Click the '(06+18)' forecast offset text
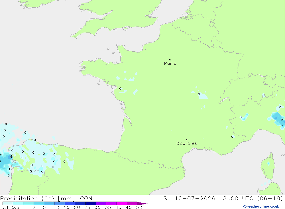The height and width of the screenshot is (209, 285). [x=270, y=198]
